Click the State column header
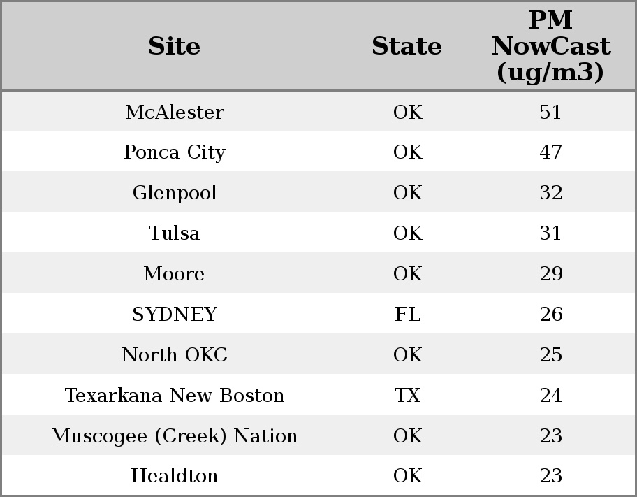The width and height of the screenshot is (637, 497). coord(407,46)
